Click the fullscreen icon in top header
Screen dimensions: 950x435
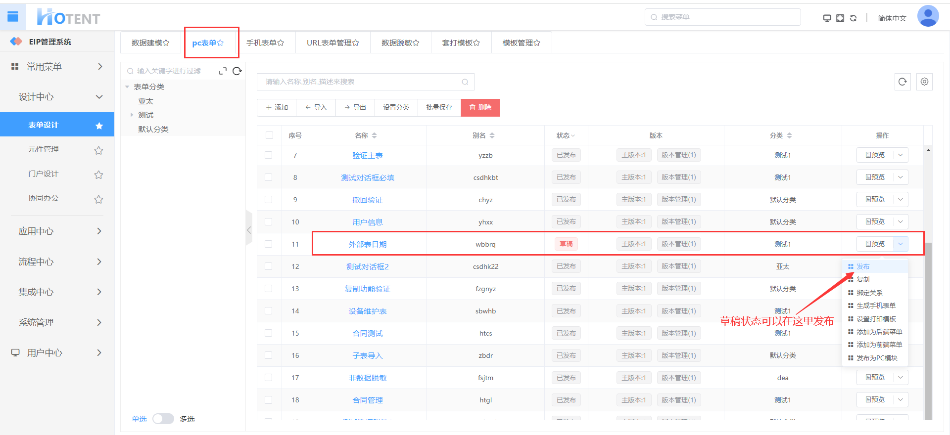(x=840, y=18)
